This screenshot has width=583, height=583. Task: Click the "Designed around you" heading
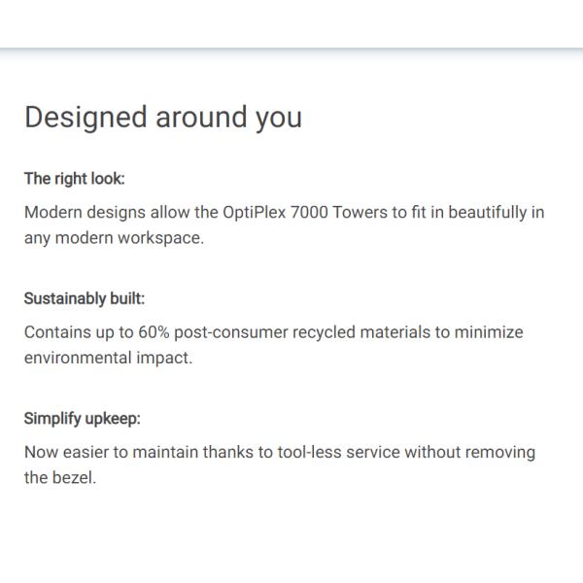[162, 118]
